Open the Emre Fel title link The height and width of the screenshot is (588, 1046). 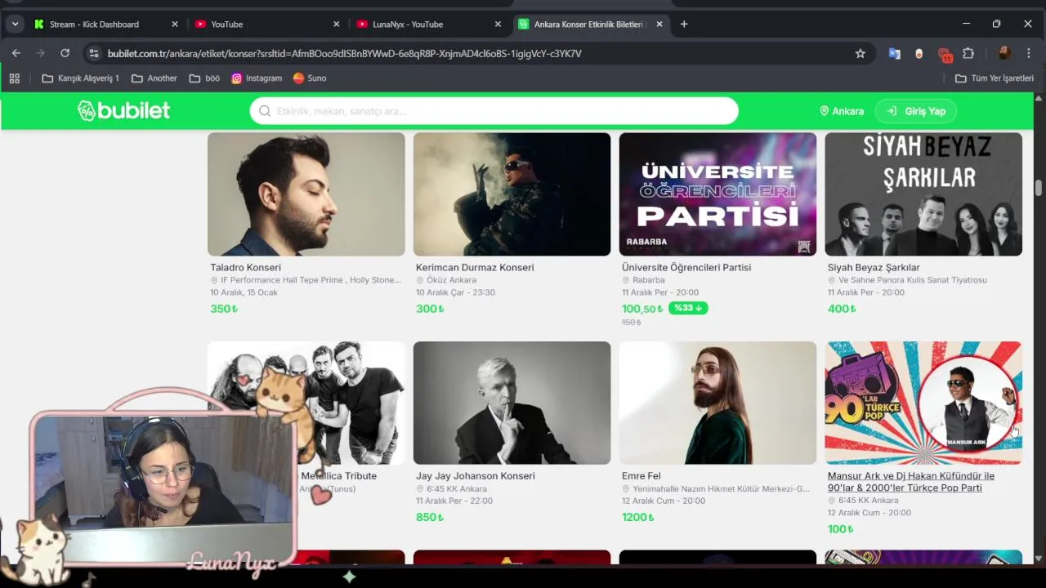pos(641,476)
